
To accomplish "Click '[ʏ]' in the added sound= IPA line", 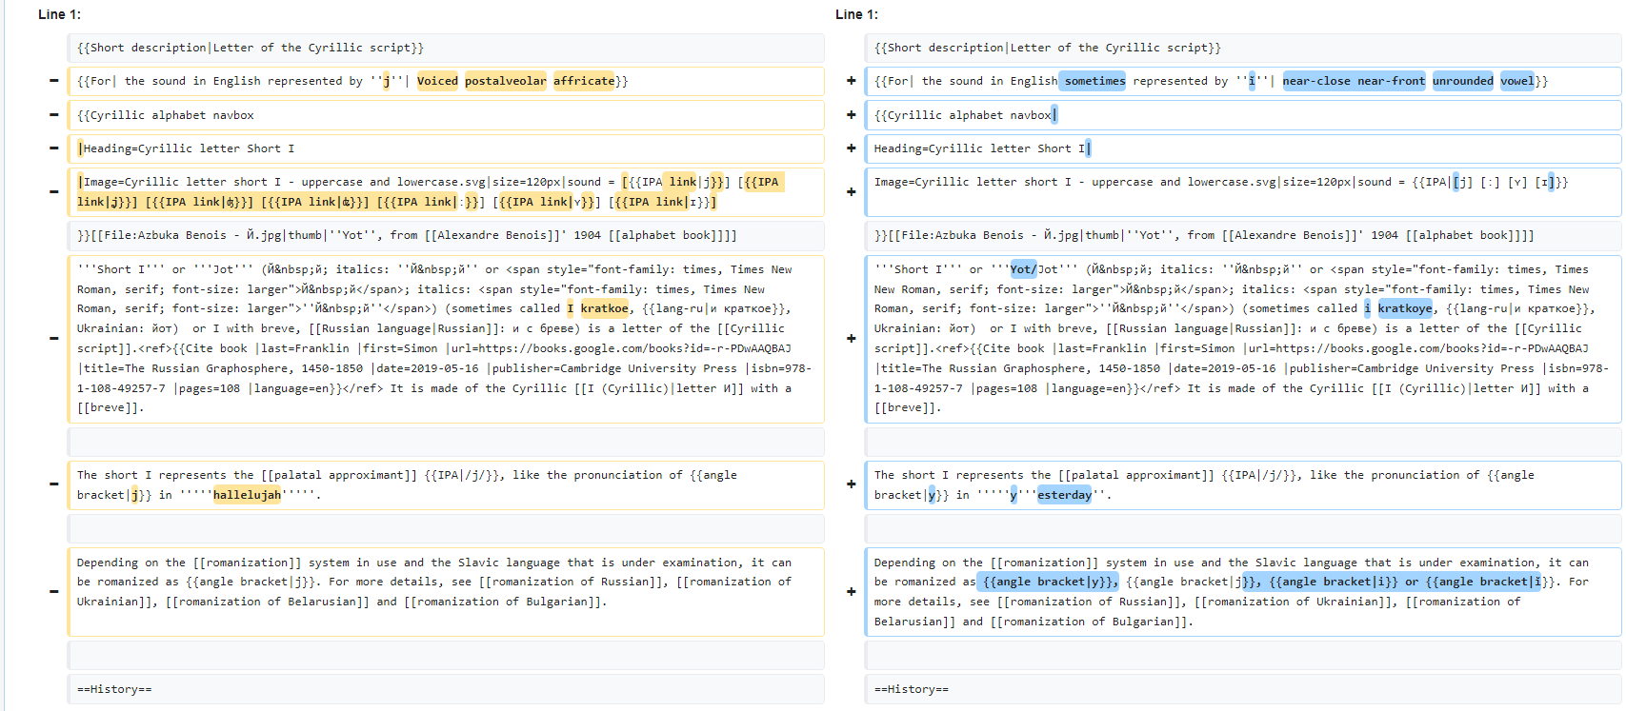I will (1518, 182).
